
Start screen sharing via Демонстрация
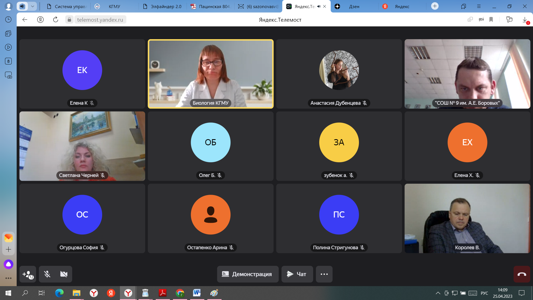pyautogui.click(x=248, y=274)
